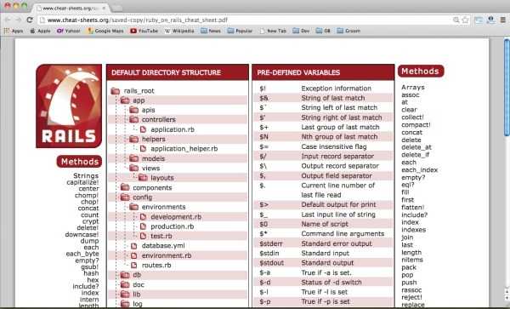Click the views folder icon
510x309 pixels.
[133, 168]
